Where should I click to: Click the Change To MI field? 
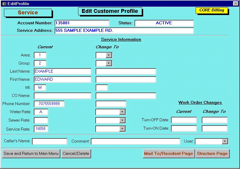click(x=102, y=88)
